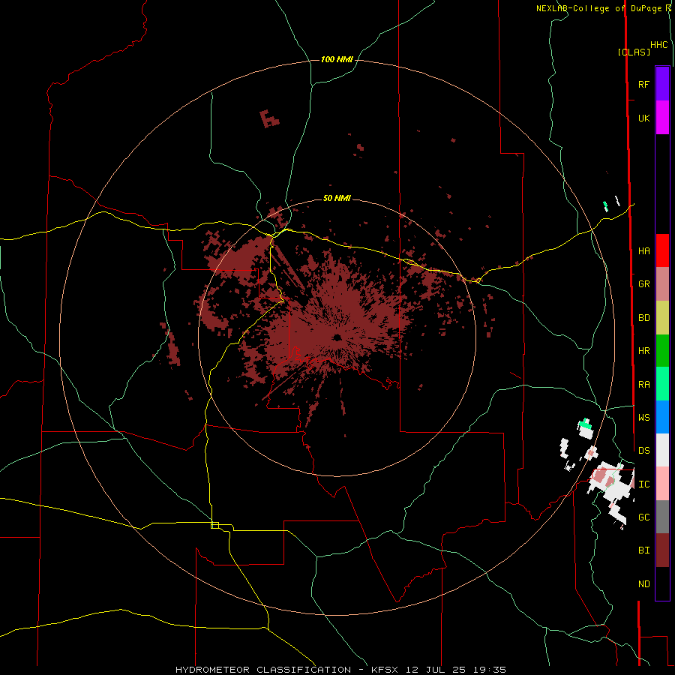Click the HHC product label
The height and width of the screenshot is (675, 675).
pos(658,45)
